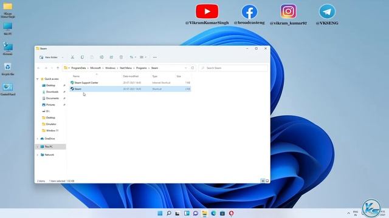Click the Delete trash icon in toolbar
The height and width of the screenshot is (218, 389).
pos(121,57)
